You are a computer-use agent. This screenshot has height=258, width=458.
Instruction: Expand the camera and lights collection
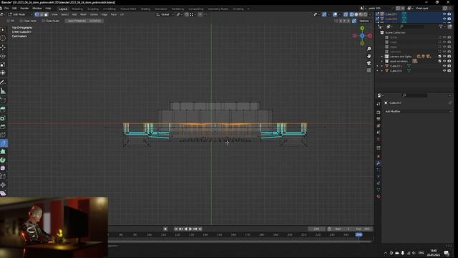381,57
